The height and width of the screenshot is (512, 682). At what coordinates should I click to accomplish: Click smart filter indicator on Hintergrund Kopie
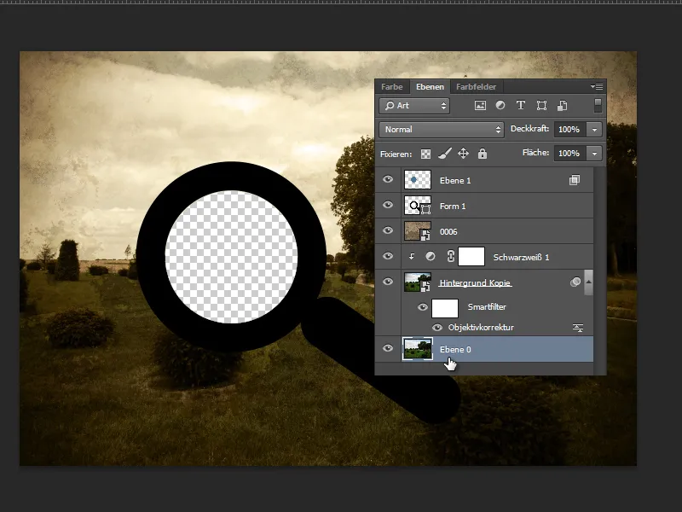click(x=575, y=282)
